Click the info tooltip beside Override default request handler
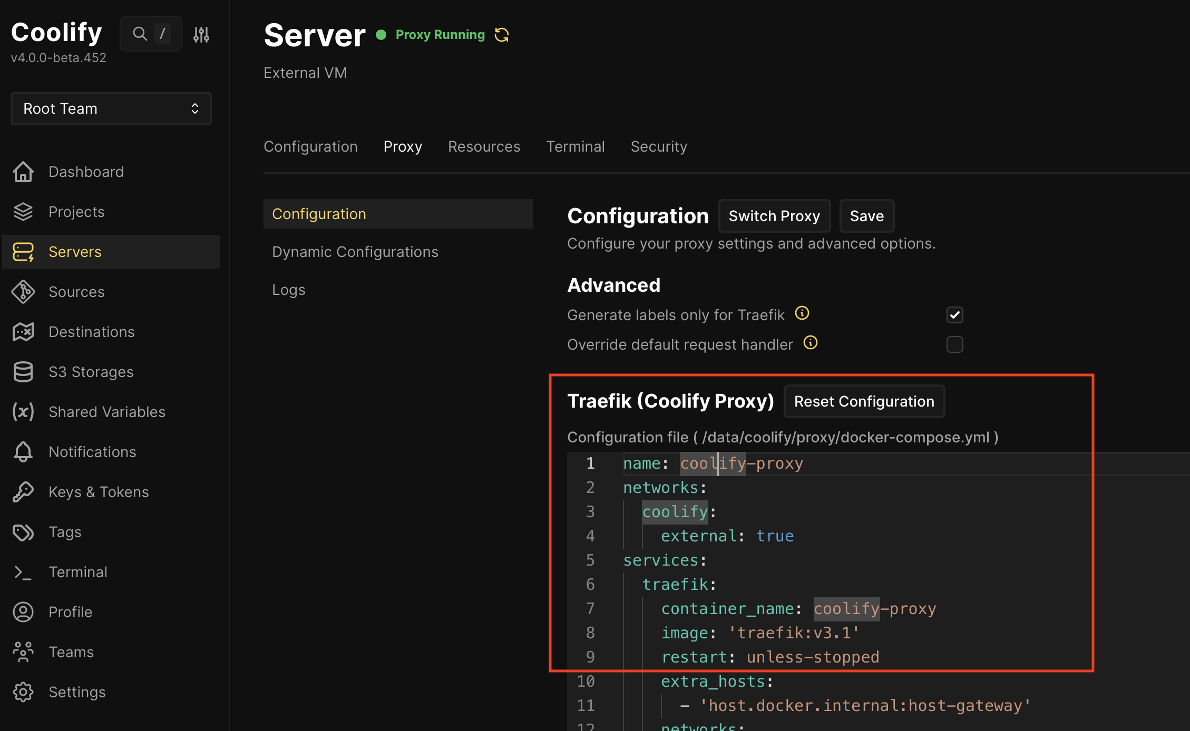Screen dimensions: 1190x731 811,342
